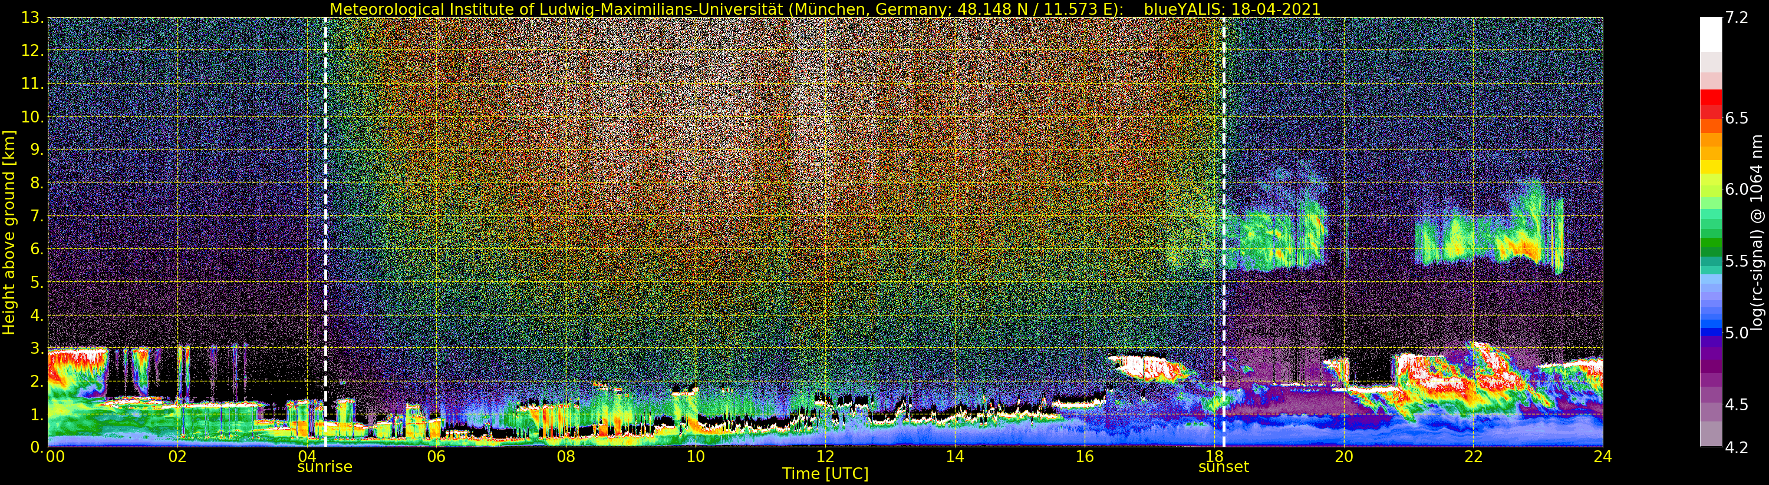This screenshot has width=1769, height=485.
Task: Click the colorbar value label '6.5'
Action: coord(1737,117)
